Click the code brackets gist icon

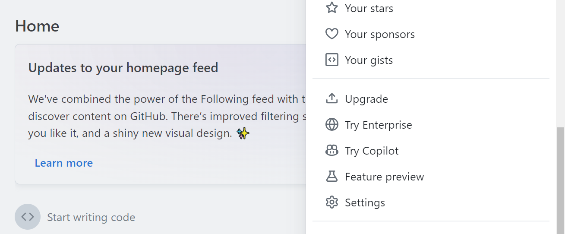point(331,60)
